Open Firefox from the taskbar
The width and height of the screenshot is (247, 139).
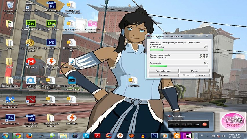pyautogui.click(x=29, y=136)
